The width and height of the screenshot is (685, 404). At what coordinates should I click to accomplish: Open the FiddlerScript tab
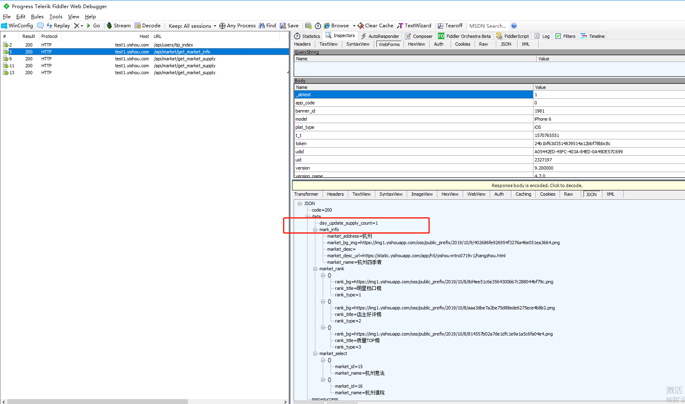[x=513, y=36]
